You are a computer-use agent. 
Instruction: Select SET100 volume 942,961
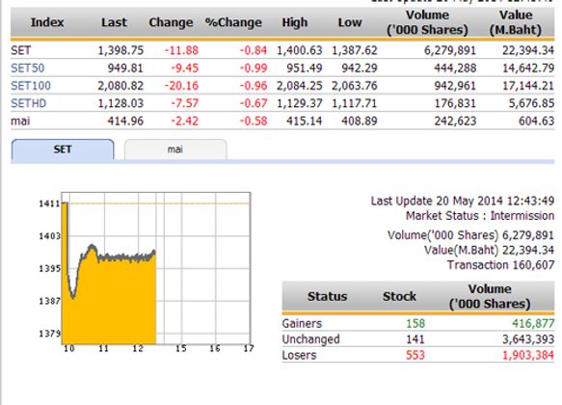455,86
